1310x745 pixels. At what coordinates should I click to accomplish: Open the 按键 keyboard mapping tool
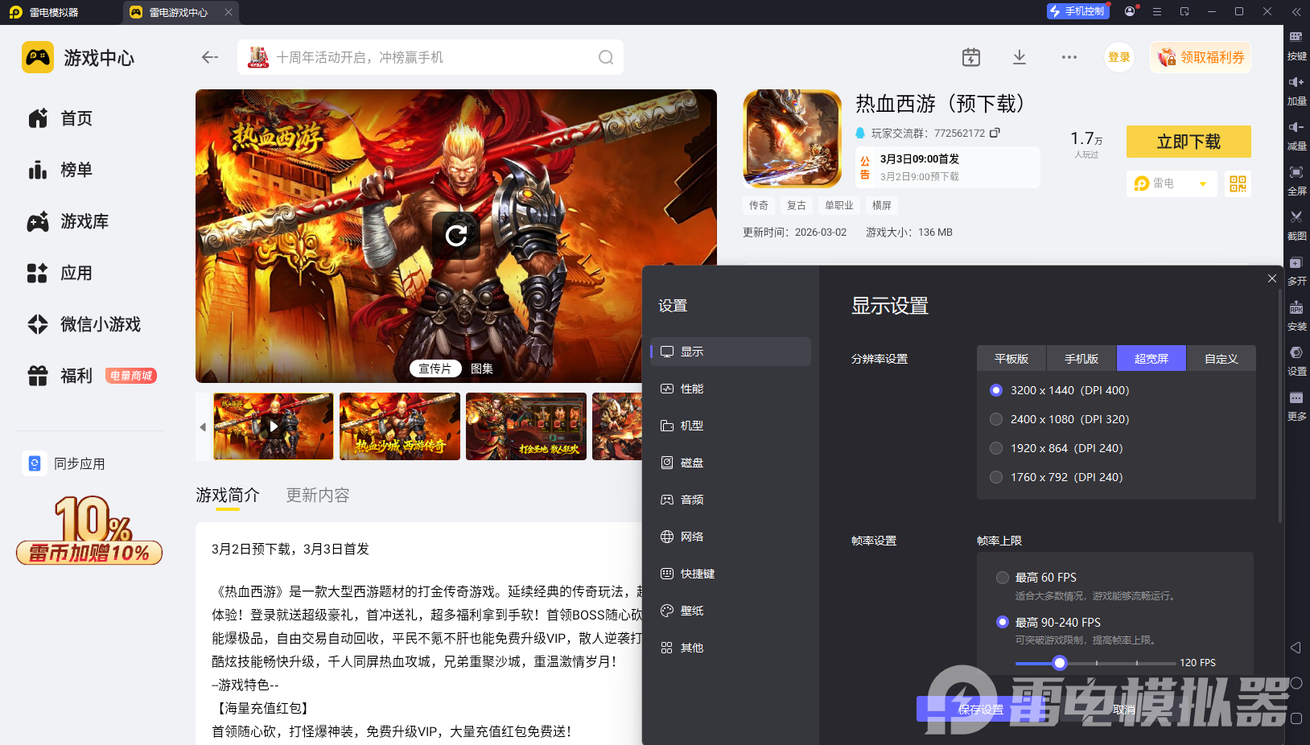[1296, 45]
